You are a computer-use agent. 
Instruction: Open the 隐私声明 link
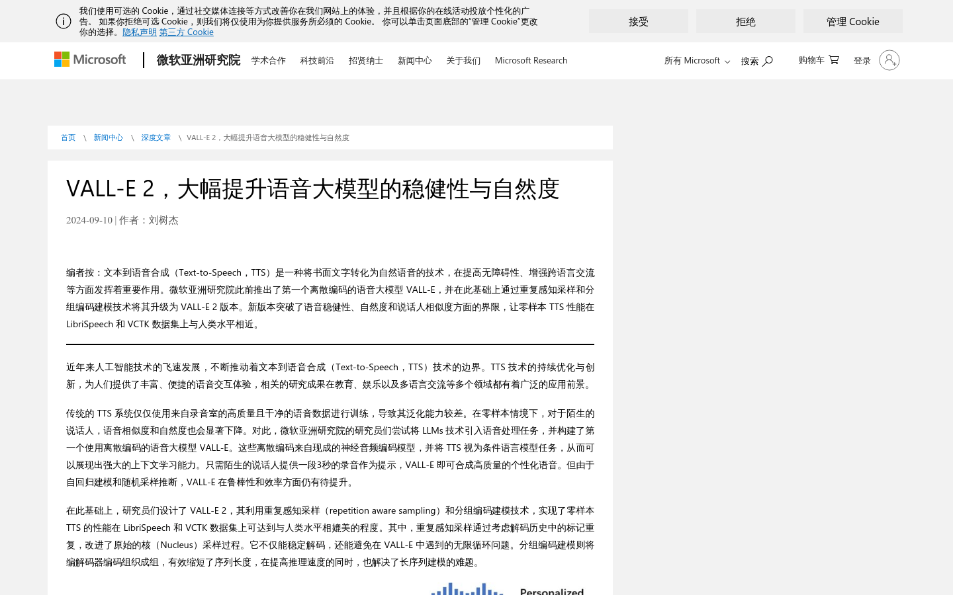[x=140, y=32]
